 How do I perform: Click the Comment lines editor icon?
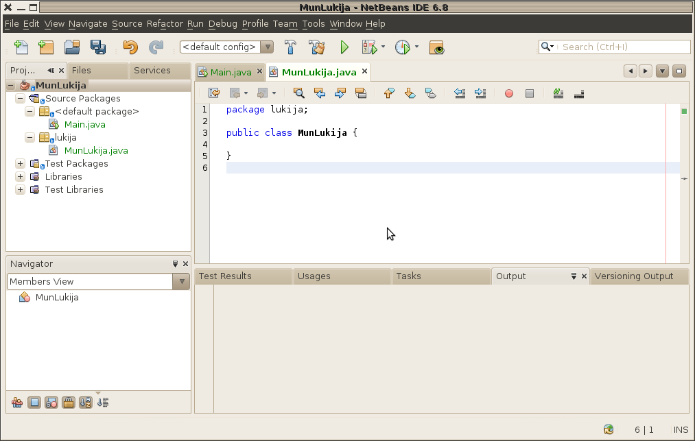click(x=558, y=93)
